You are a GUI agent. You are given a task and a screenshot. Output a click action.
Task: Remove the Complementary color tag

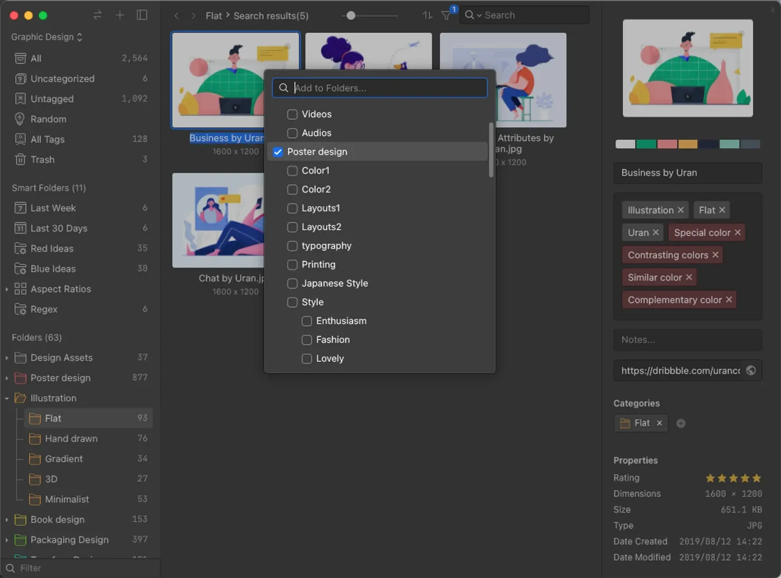729,300
